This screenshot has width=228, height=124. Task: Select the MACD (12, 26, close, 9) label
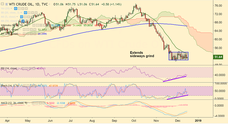pos(14,103)
